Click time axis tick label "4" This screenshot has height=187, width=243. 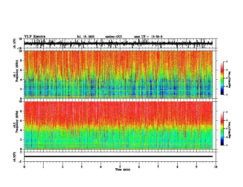coord(101,167)
